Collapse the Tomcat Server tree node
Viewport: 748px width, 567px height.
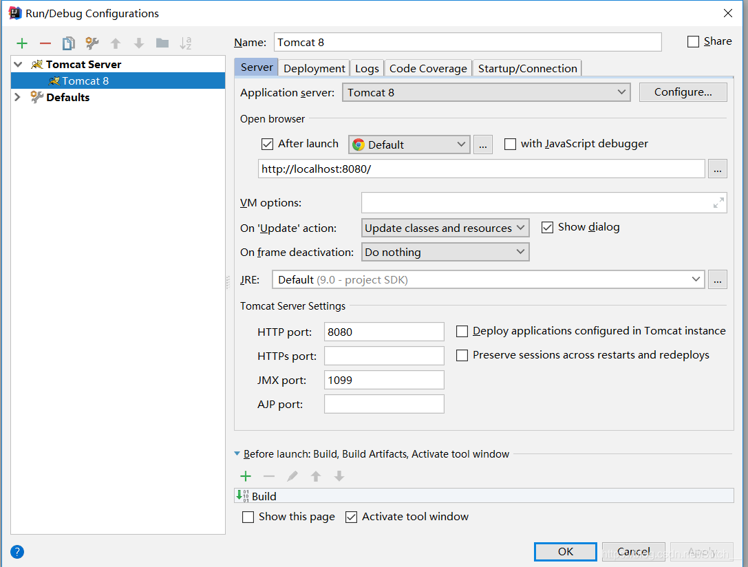(x=18, y=65)
